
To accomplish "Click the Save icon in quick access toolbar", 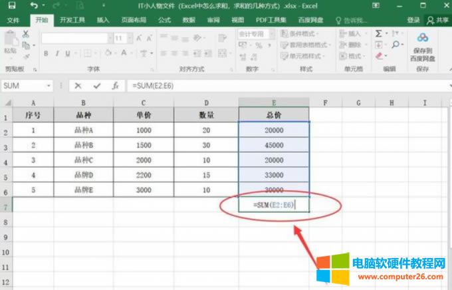I will click(13, 5).
